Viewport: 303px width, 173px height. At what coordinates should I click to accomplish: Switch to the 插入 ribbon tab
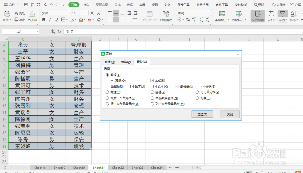pyautogui.click(x=86, y=5)
